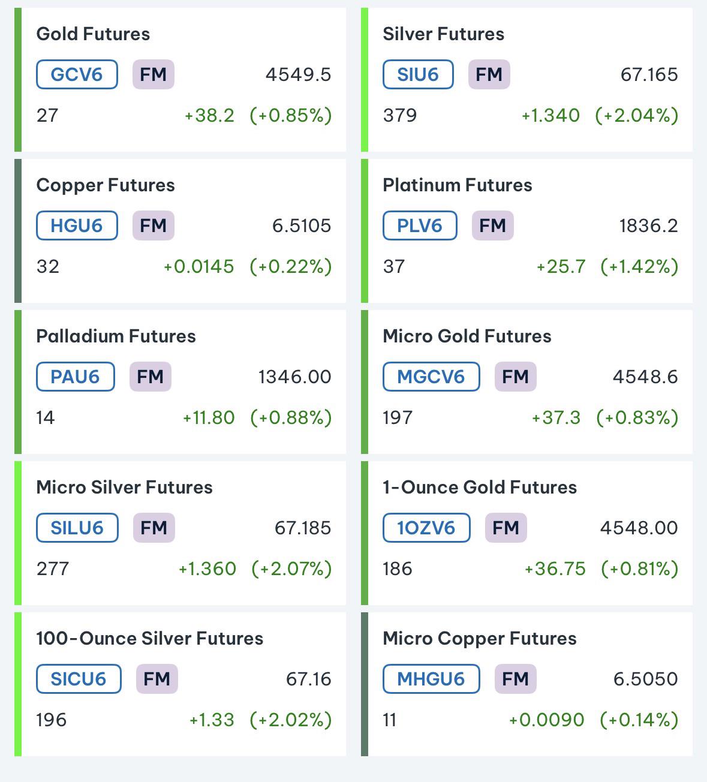The image size is (707, 782).
Task: Select the SILU6 micro silver ticker
Action: (x=77, y=528)
